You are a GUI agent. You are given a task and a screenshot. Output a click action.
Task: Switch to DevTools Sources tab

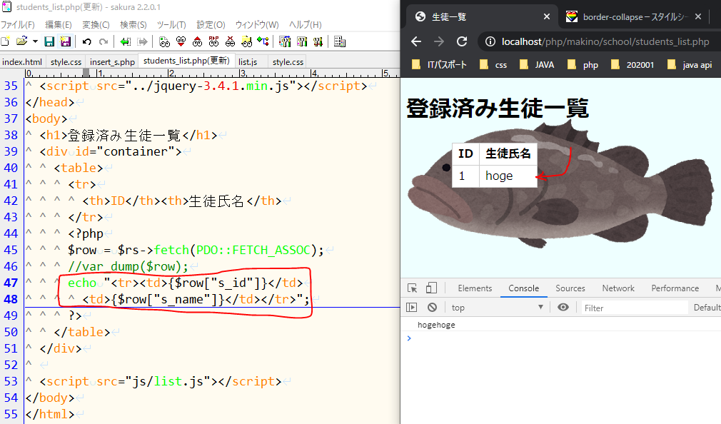coord(570,288)
